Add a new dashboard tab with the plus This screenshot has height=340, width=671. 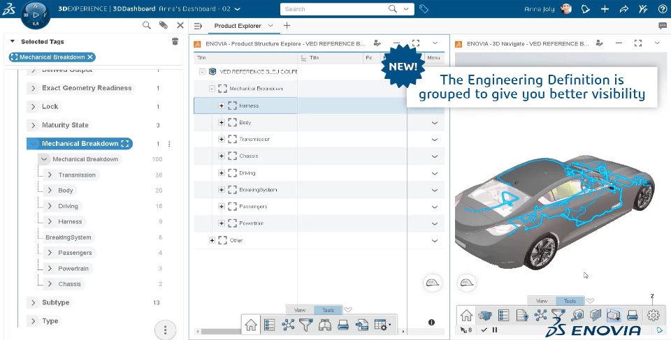287,26
